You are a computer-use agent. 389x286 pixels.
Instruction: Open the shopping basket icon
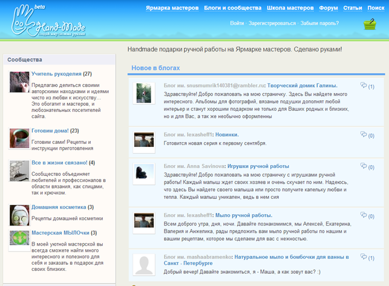point(370,24)
